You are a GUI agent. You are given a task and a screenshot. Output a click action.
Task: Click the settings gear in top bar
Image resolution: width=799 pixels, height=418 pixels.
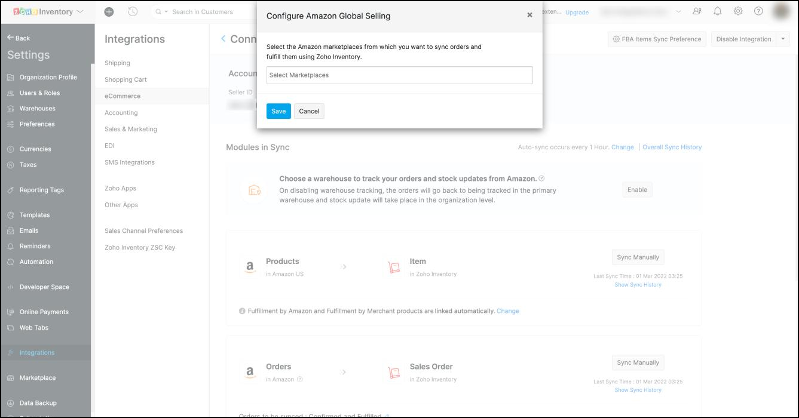tap(738, 11)
